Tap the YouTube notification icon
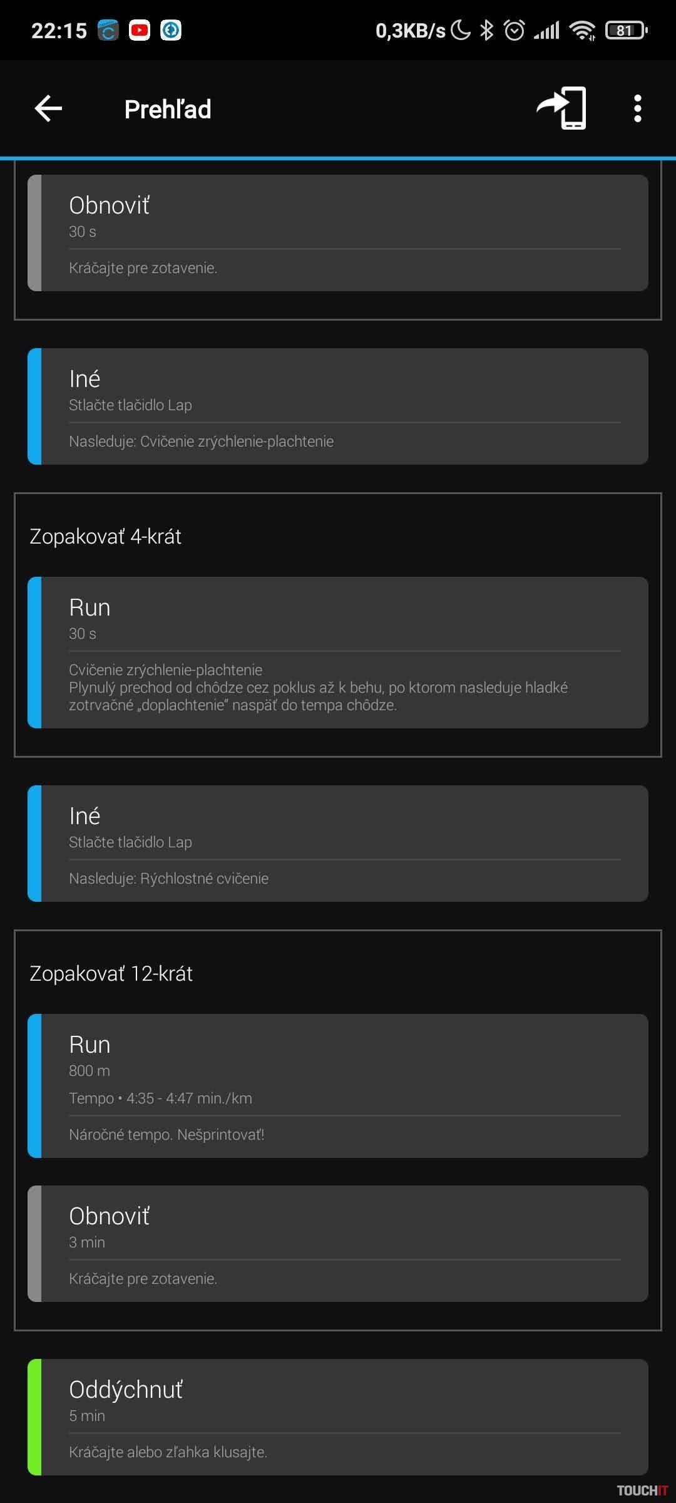The height and width of the screenshot is (1503, 676). [x=139, y=30]
